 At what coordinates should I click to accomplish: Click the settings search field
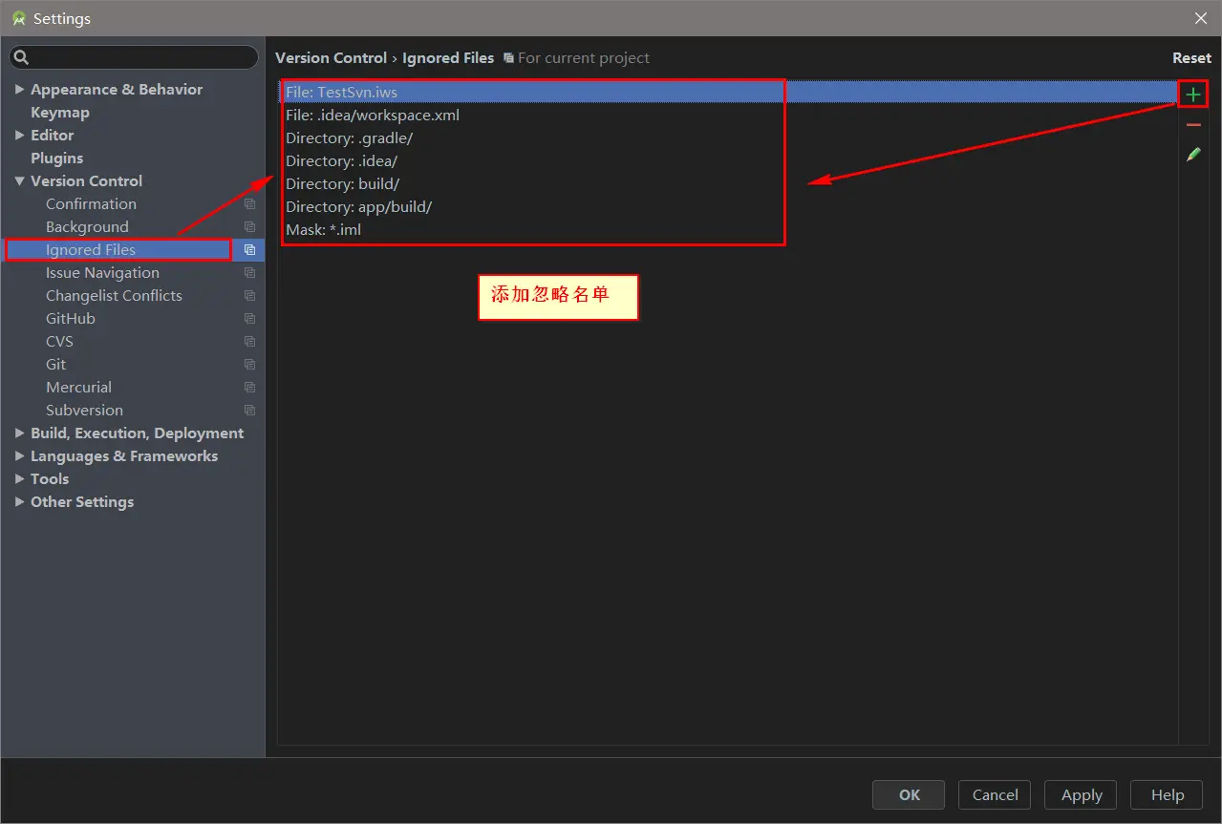(x=134, y=57)
